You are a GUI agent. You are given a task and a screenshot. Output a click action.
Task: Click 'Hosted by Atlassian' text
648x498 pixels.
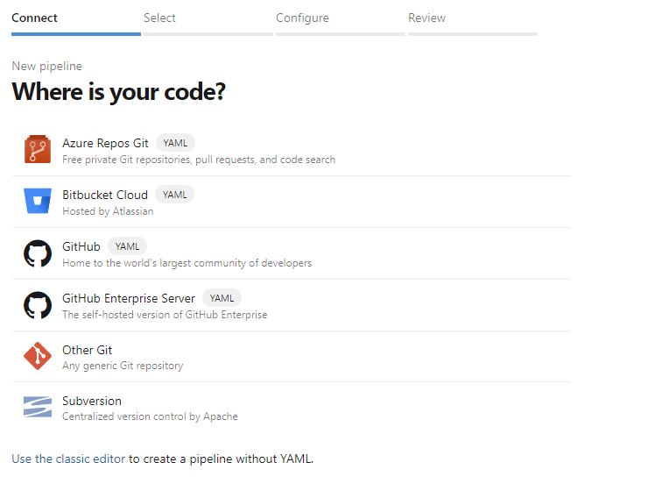tap(108, 211)
